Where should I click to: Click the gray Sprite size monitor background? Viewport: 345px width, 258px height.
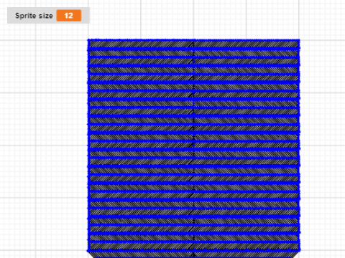click(48, 16)
